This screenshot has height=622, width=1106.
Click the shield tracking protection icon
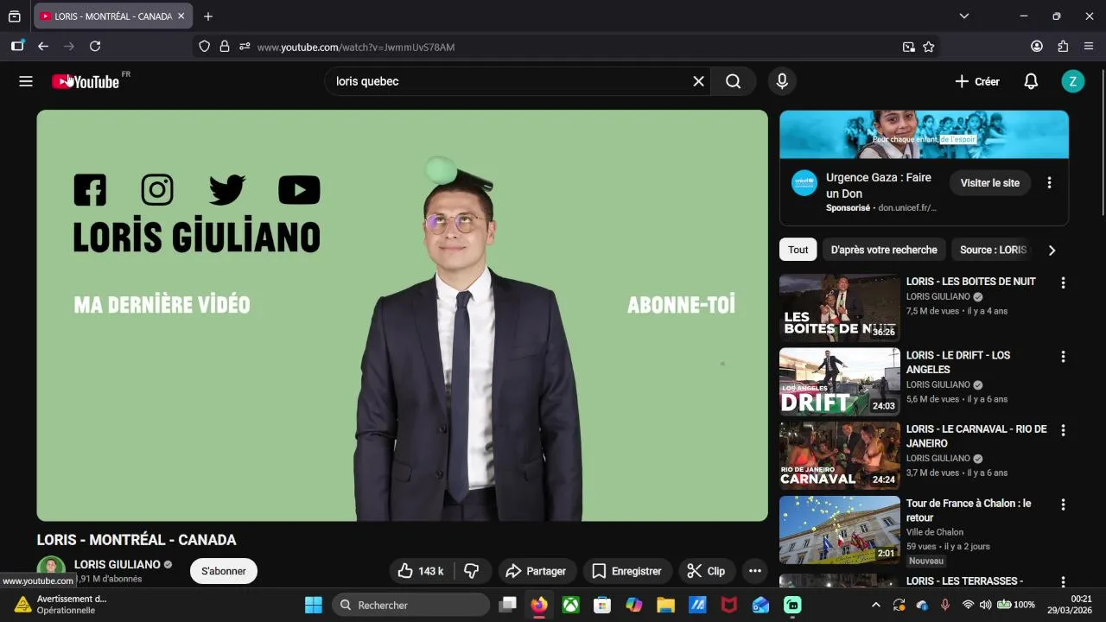(x=205, y=47)
